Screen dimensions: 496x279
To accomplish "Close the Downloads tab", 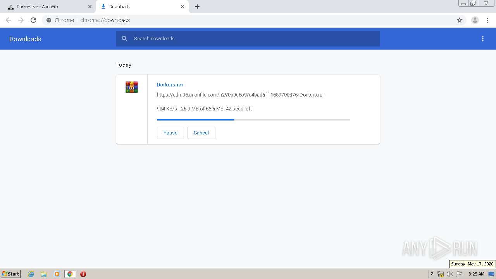I will [x=183, y=7].
